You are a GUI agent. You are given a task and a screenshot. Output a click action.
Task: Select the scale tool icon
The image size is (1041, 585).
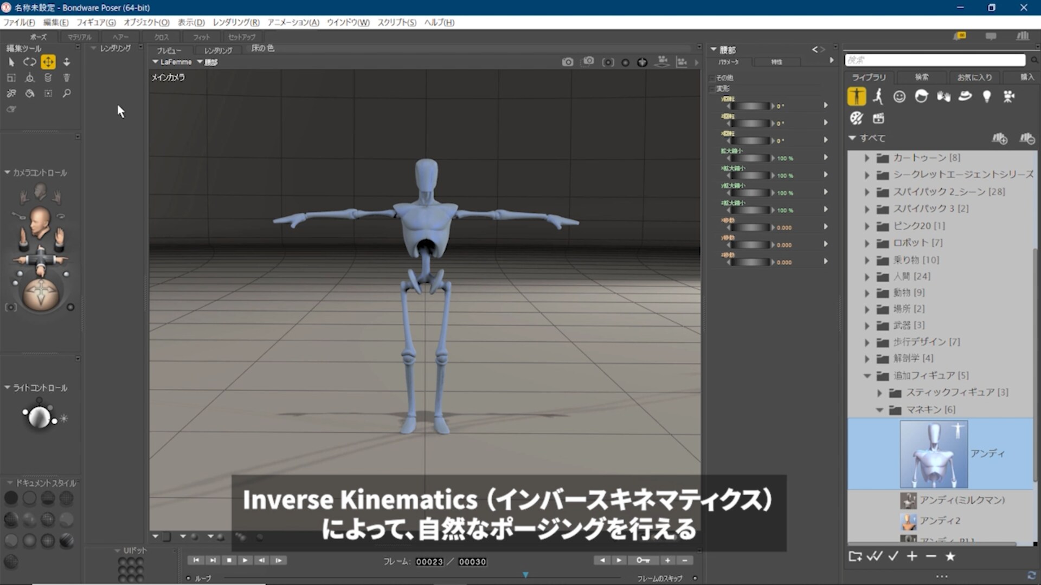pyautogui.click(x=11, y=78)
